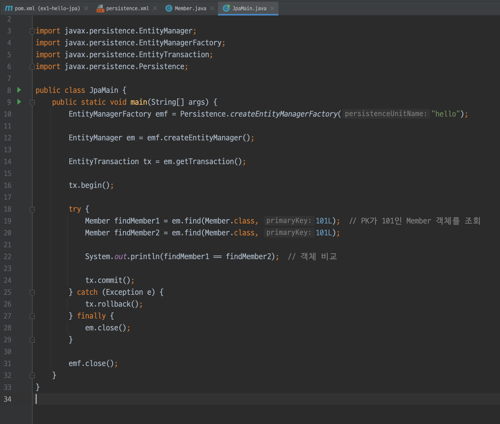This screenshot has width=500, height=424.
Task: Click line number 22 in the gutter
Action: click(7, 256)
